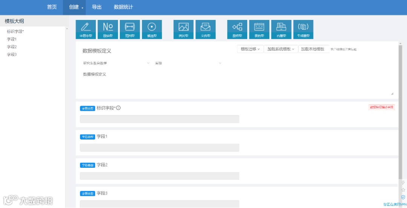Add a numeric field with the No tile
407x208 pixels.
click(x=108, y=30)
